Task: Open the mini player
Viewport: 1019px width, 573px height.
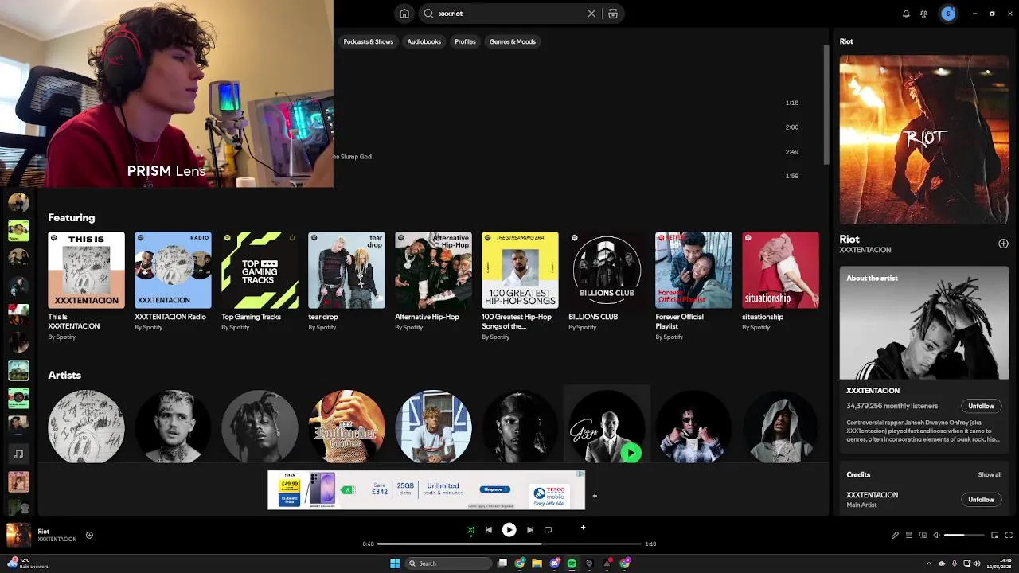Action: point(994,536)
